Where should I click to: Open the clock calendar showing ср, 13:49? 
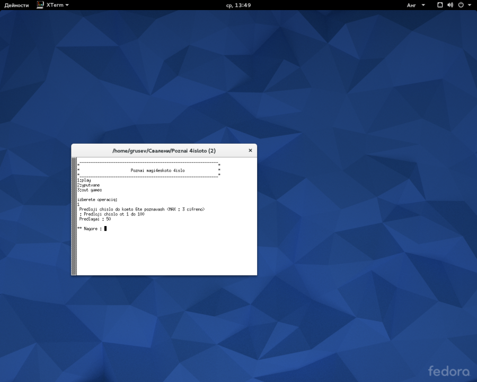[x=238, y=5]
